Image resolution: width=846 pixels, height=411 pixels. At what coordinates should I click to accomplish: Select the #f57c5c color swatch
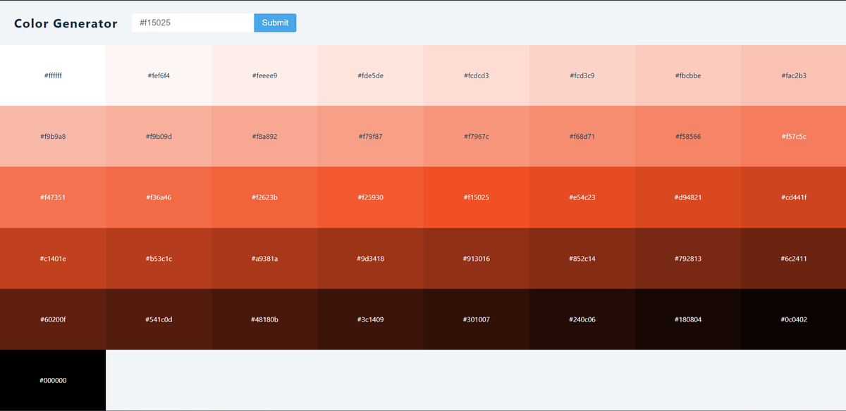click(793, 136)
